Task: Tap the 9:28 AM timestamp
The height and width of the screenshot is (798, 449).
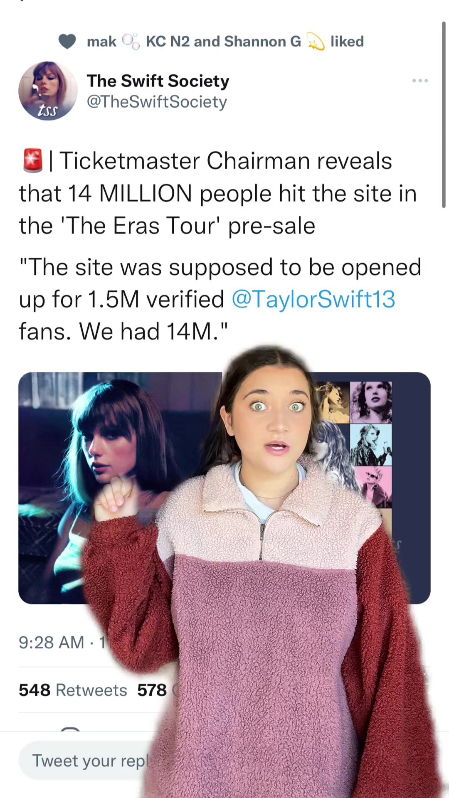Action: pyautogui.click(x=51, y=643)
